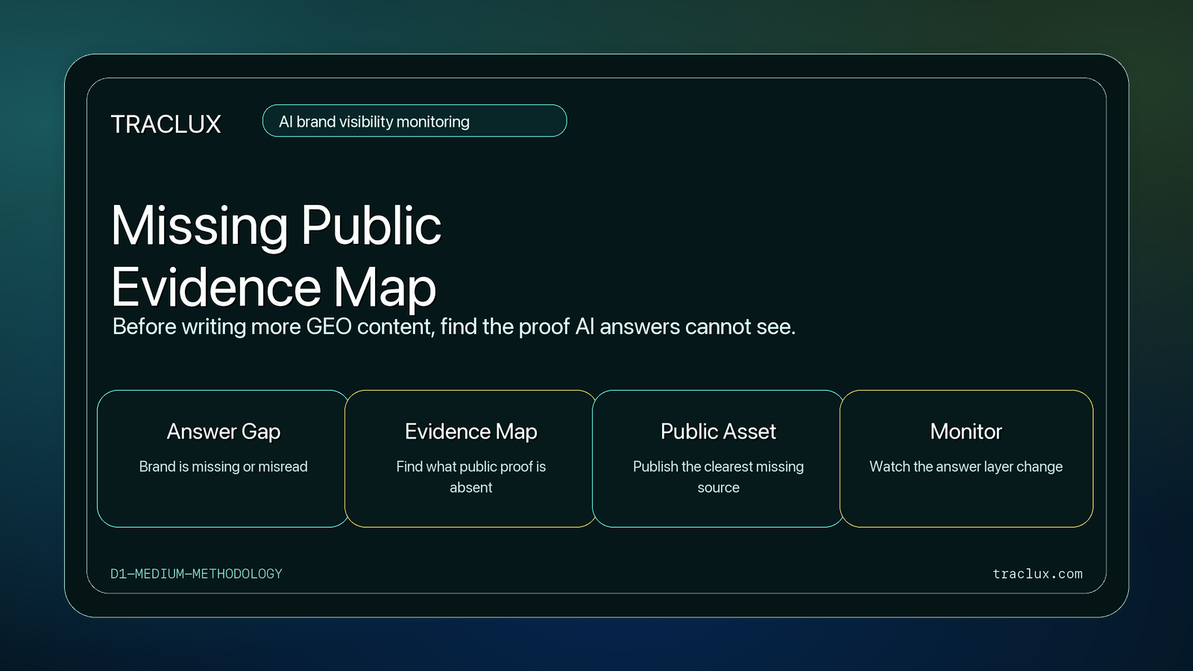The image size is (1193, 671).
Task: Click the D1-MEDIUM-METHODOLOGY footer label
Action: coord(196,574)
